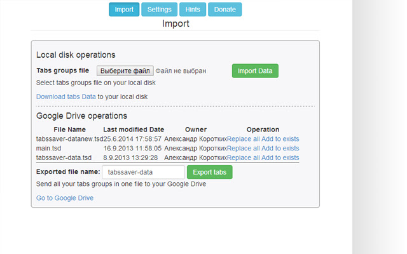Add main.tsd to existing tabs
Screen dimensions: 407x254
click(x=280, y=148)
